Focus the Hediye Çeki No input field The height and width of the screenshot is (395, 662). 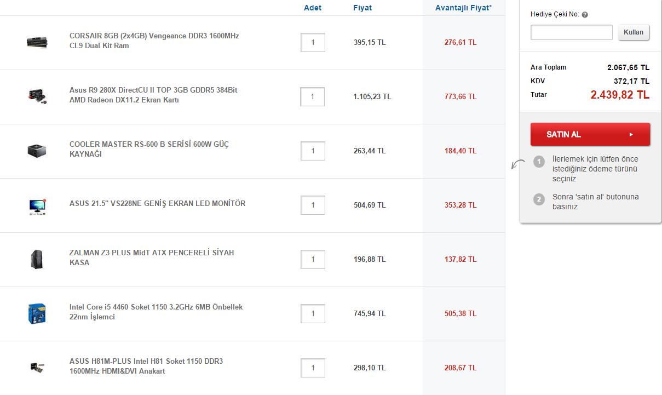(571, 32)
